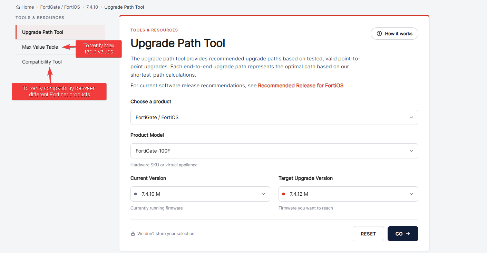Open the Choose a product dropdown

tap(274, 117)
